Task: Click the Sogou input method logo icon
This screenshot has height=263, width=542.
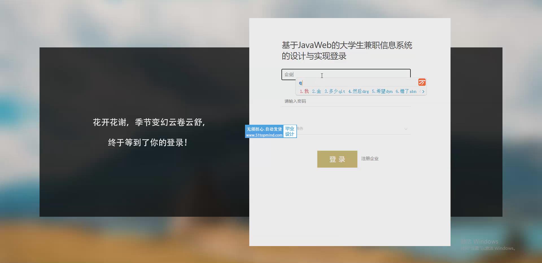Action: pyautogui.click(x=422, y=82)
